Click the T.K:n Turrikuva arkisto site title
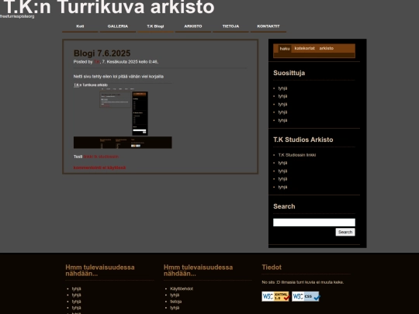Image resolution: width=419 pixels, height=314 pixels. pos(109,6)
